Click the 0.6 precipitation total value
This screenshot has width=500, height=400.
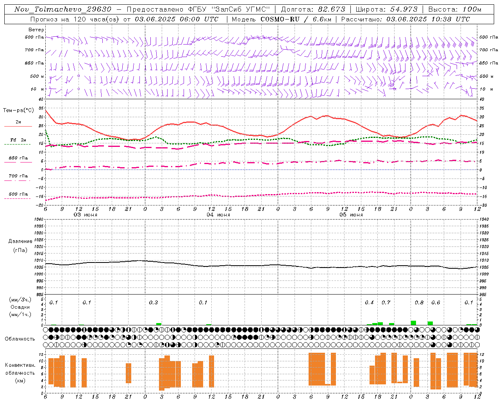click(x=436, y=302)
